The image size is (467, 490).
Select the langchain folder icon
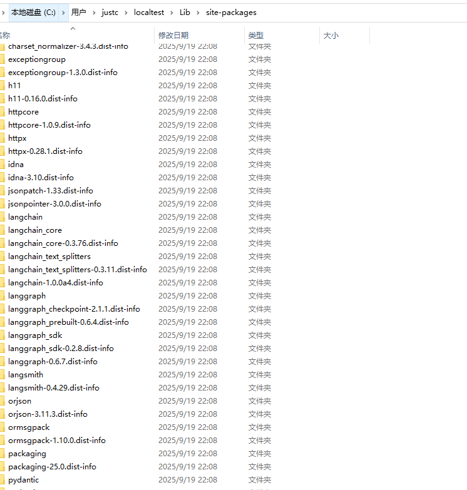click(3, 217)
